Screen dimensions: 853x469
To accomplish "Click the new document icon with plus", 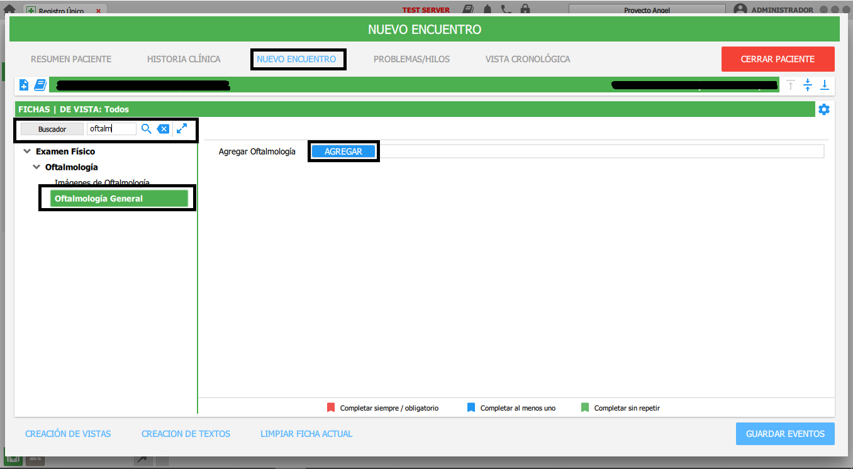I will coord(24,85).
